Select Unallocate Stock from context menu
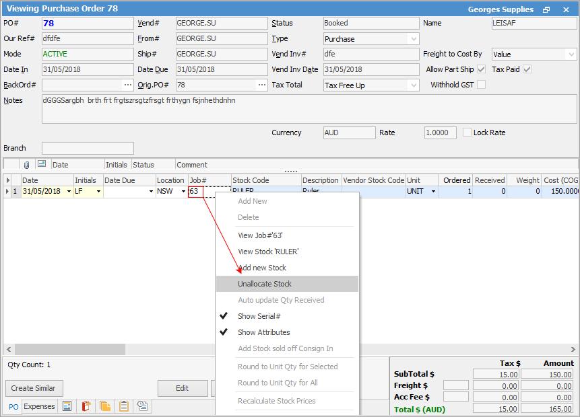Screen dimensions: 580x417 tap(265, 284)
